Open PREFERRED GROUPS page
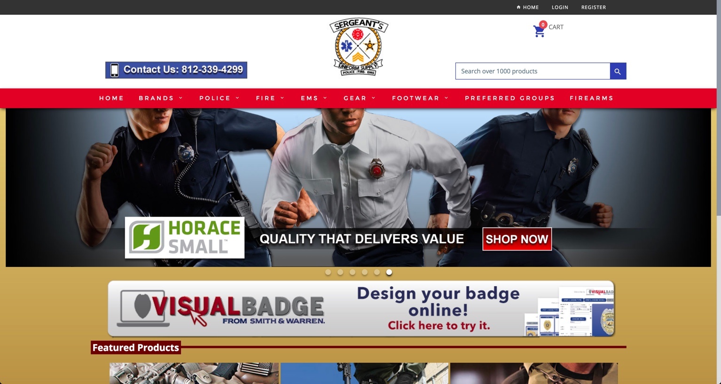The height and width of the screenshot is (384, 721). point(510,98)
